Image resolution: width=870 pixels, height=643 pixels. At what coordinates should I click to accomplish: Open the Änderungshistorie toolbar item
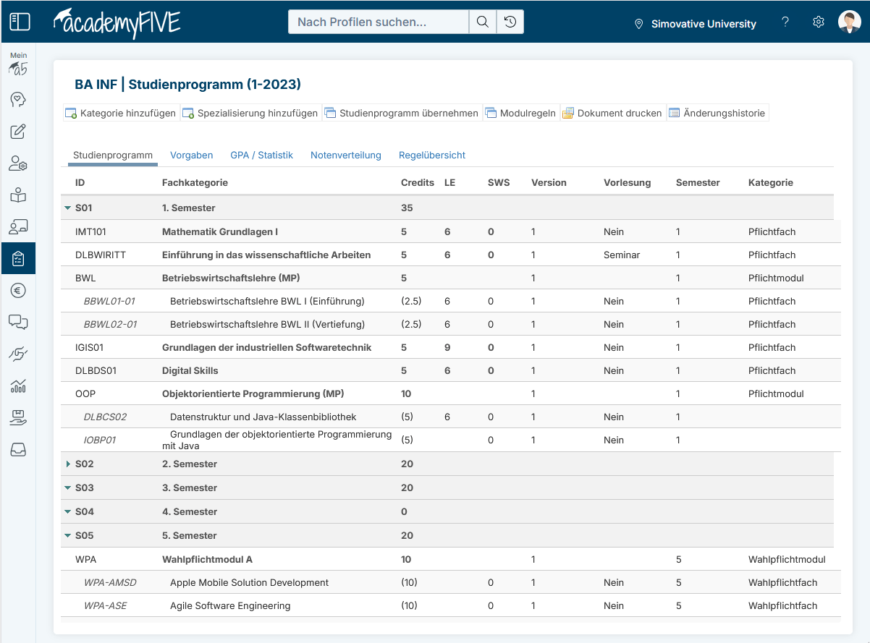717,114
